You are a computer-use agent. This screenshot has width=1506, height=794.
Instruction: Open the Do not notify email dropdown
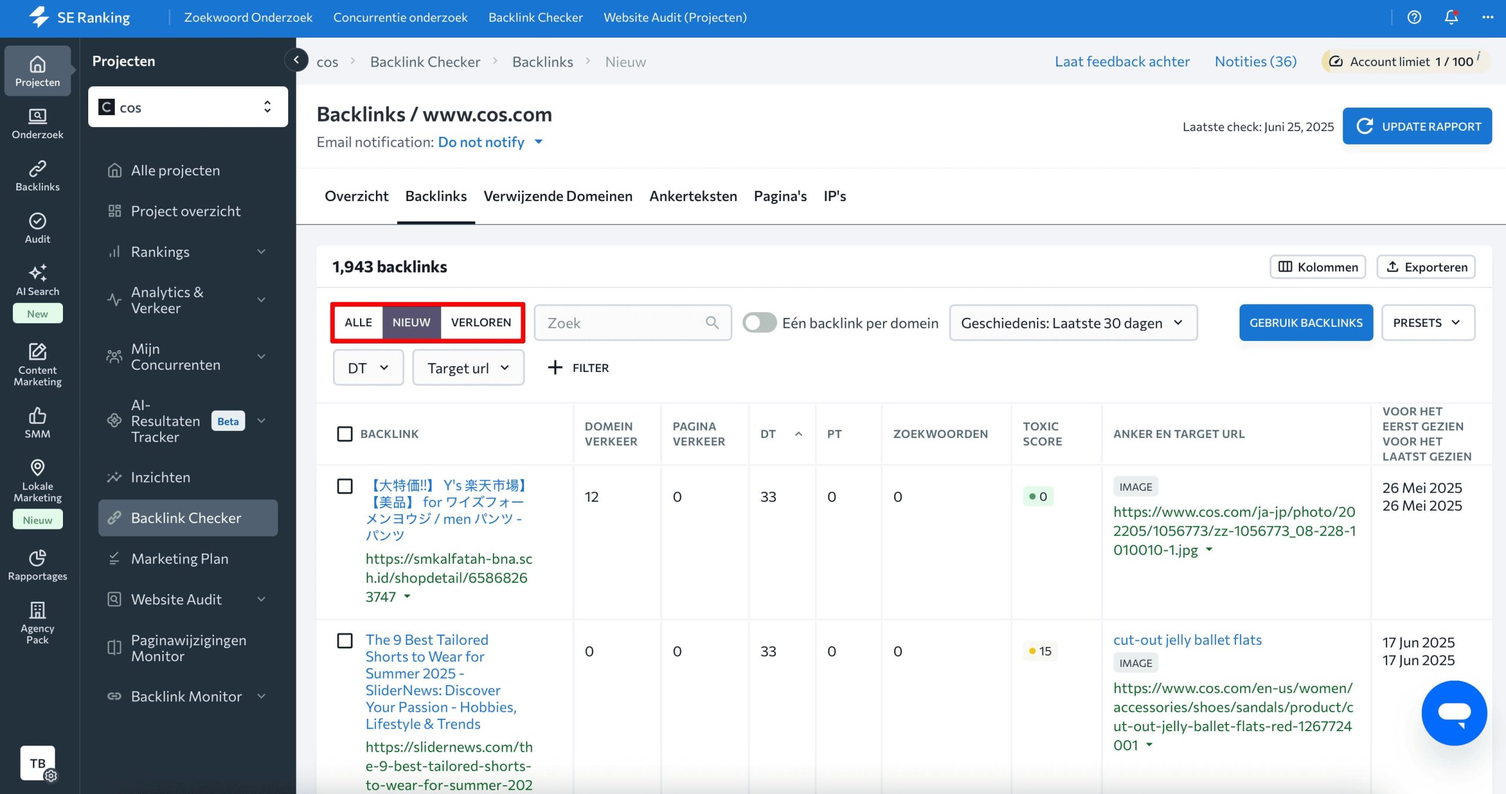pos(490,142)
